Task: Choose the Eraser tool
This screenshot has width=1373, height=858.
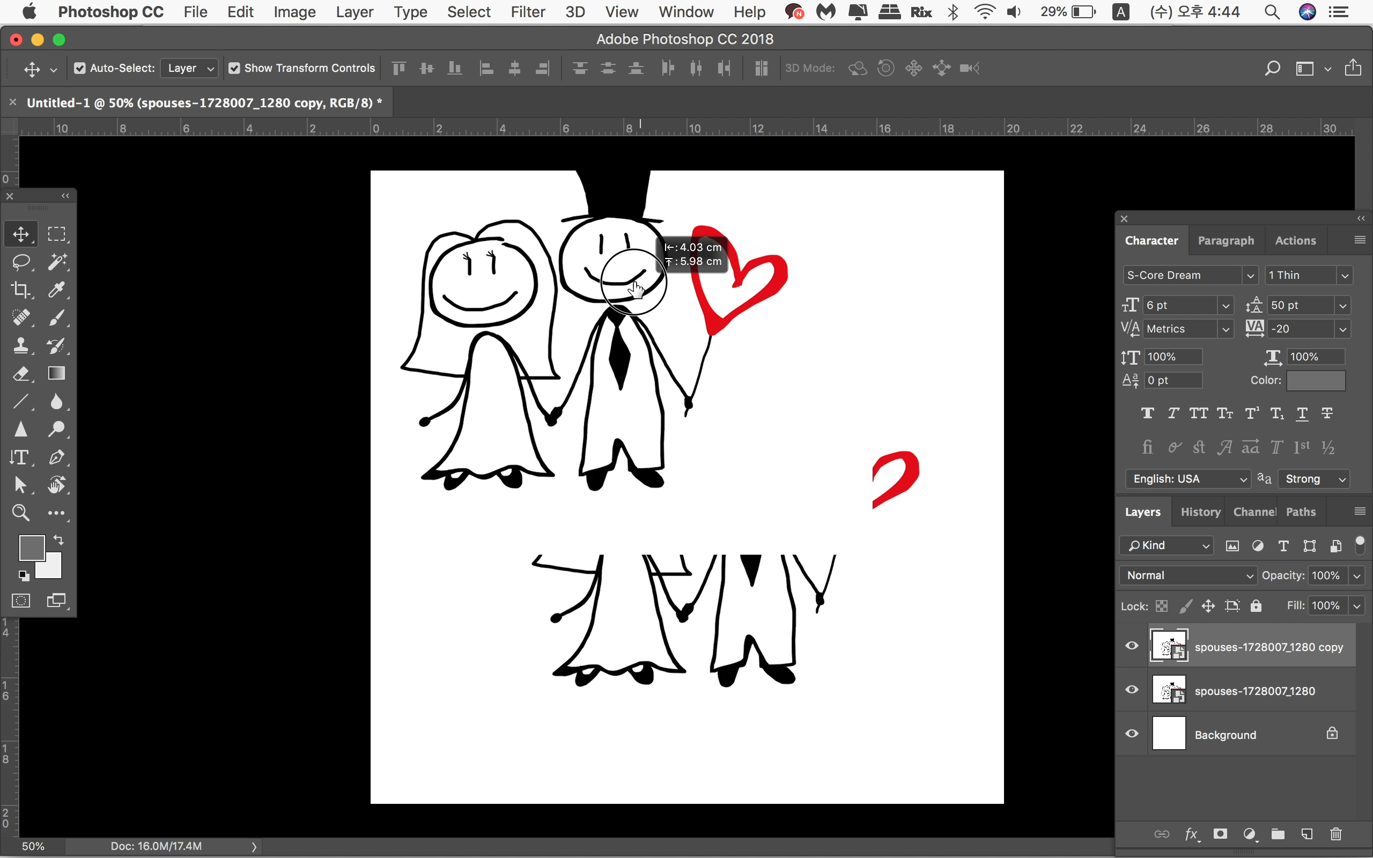Action: (x=21, y=373)
